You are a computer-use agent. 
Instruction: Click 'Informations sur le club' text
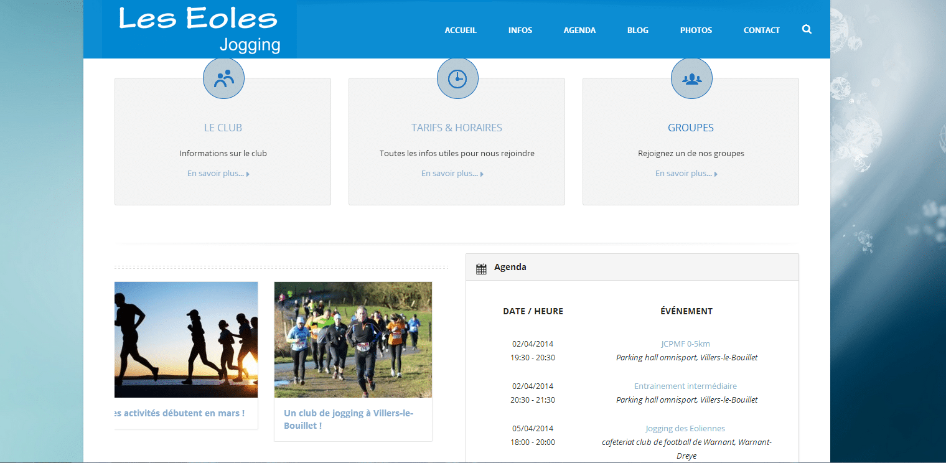(223, 153)
